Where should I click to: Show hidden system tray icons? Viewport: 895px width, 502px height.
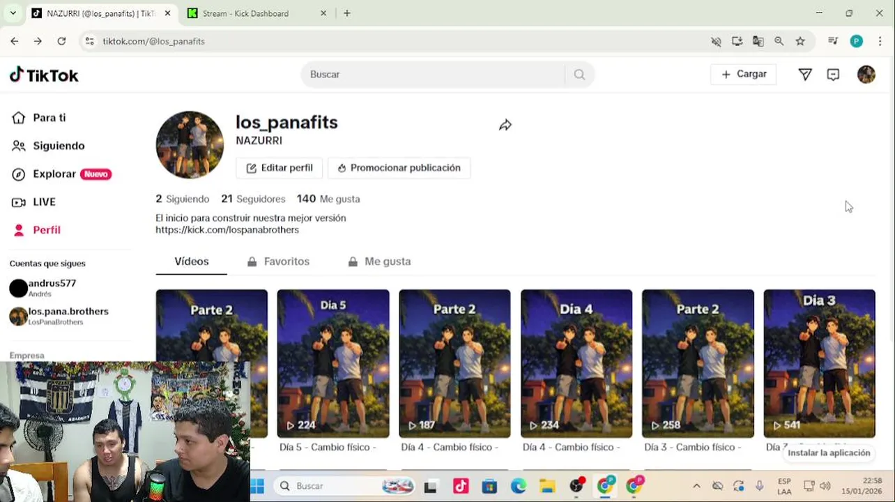click(x=696, y=486)
